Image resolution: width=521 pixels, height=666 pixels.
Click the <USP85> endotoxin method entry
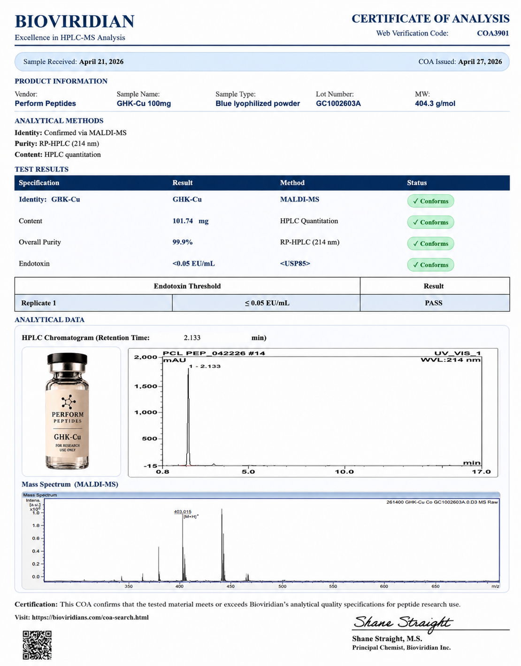(x=295, y=264)
